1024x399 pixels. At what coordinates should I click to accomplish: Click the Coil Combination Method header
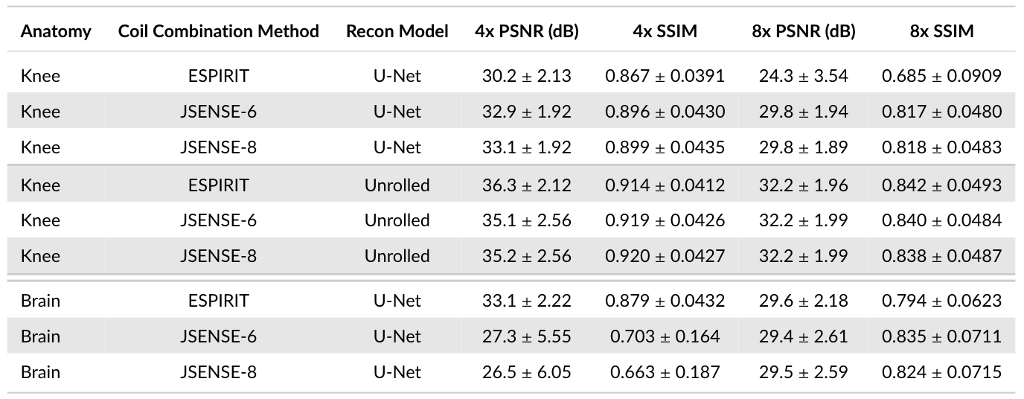pos(218,31)
